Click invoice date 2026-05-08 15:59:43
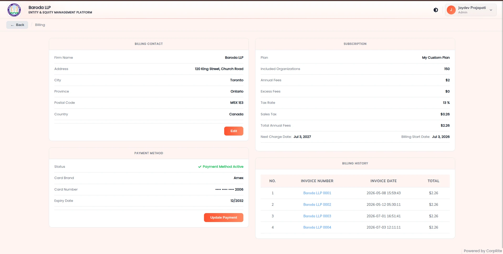This screenshot has width=503, height=254. coord(384,193)
